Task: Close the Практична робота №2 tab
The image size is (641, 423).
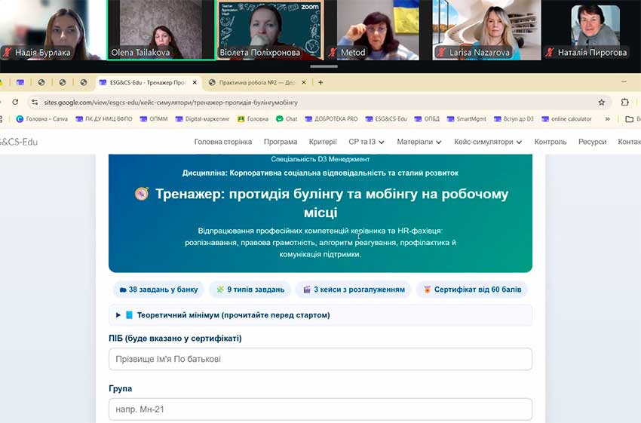Action: pos(304,82)
